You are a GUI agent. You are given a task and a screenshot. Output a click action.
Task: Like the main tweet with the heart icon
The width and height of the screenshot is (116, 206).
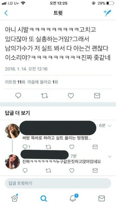pyautogui.click(x=71, y=96)
